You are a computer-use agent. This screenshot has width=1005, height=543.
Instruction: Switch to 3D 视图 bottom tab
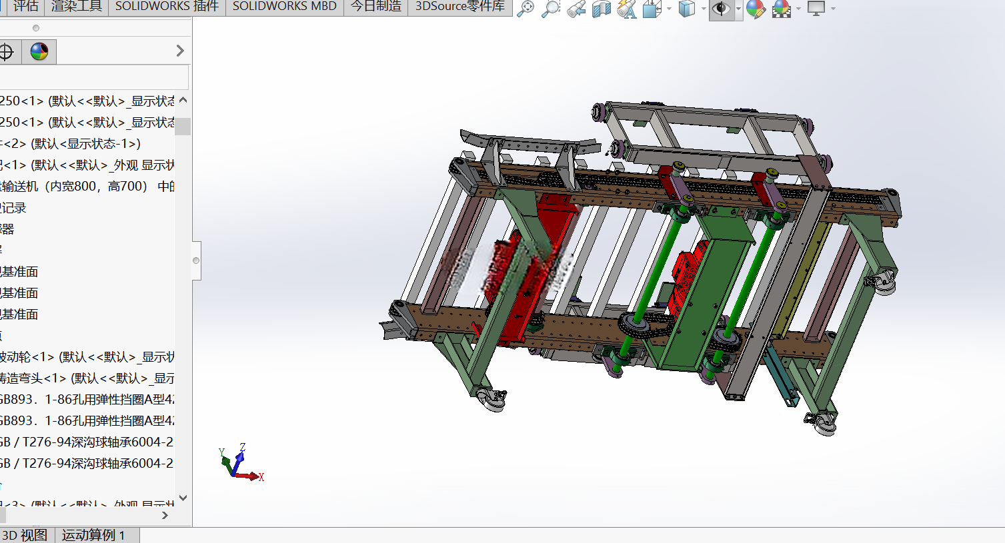pos(27,535)
